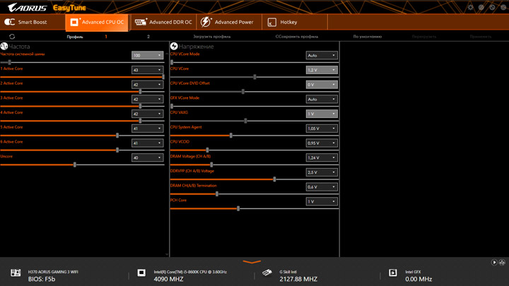The width and height of the screenshot is (509, 286).
Task: Open the CPU VCore voltage dropdown
Action: tap(322, 70)
